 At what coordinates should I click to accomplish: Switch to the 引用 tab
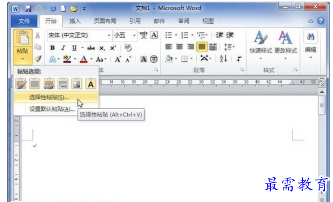coord(135,21)
